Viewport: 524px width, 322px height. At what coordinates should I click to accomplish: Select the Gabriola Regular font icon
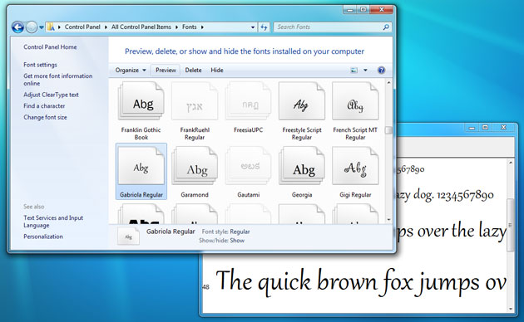[141, 166]
